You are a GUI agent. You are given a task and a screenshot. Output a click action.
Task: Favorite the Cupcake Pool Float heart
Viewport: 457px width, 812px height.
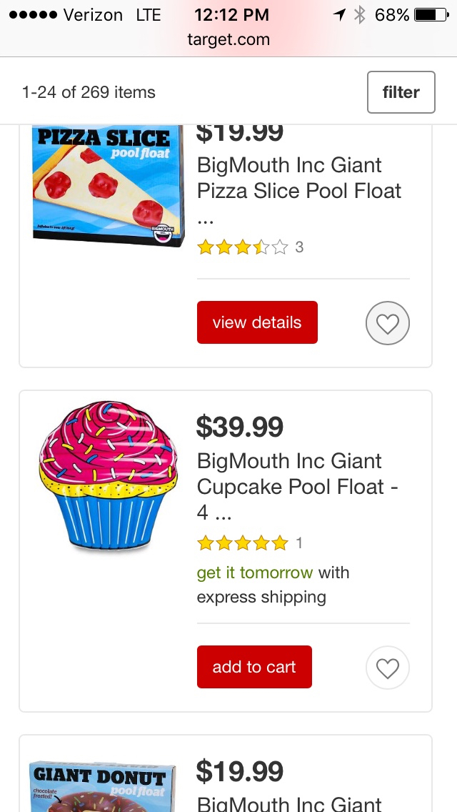pos(387,668)
